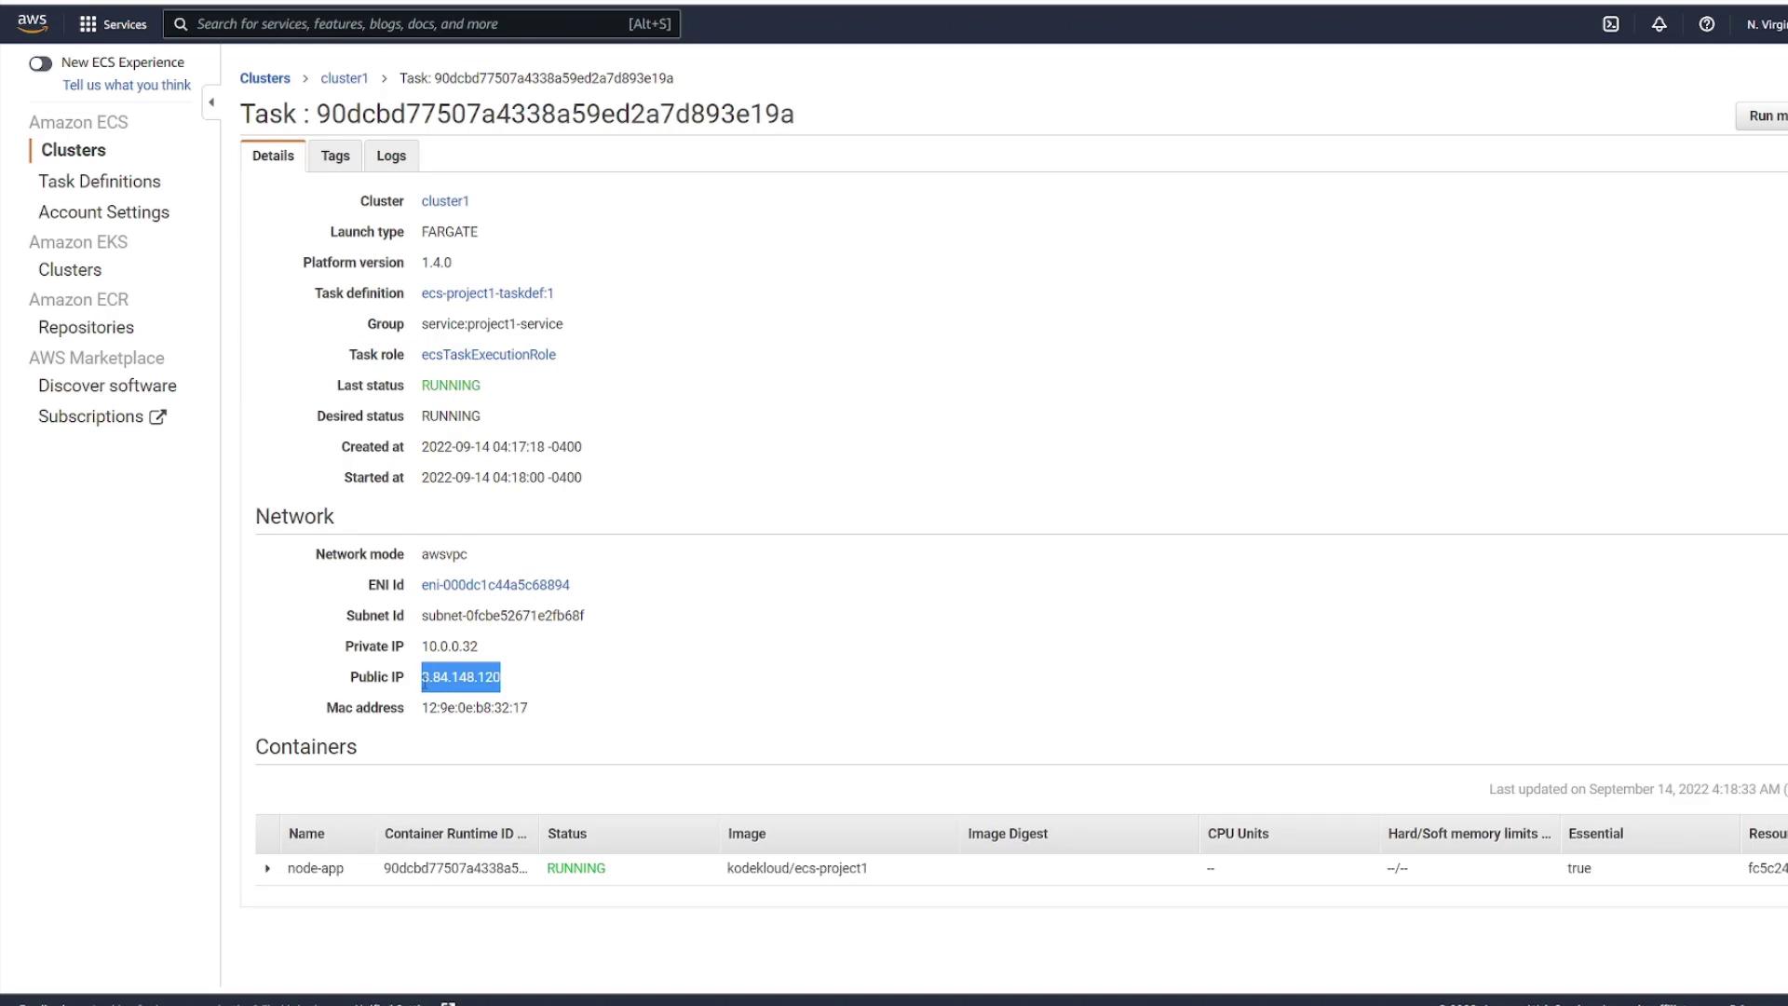Open the N. Virginia region dropdown
The height and width of the screenshot is (1006, 1788).
click(1766, 24)
